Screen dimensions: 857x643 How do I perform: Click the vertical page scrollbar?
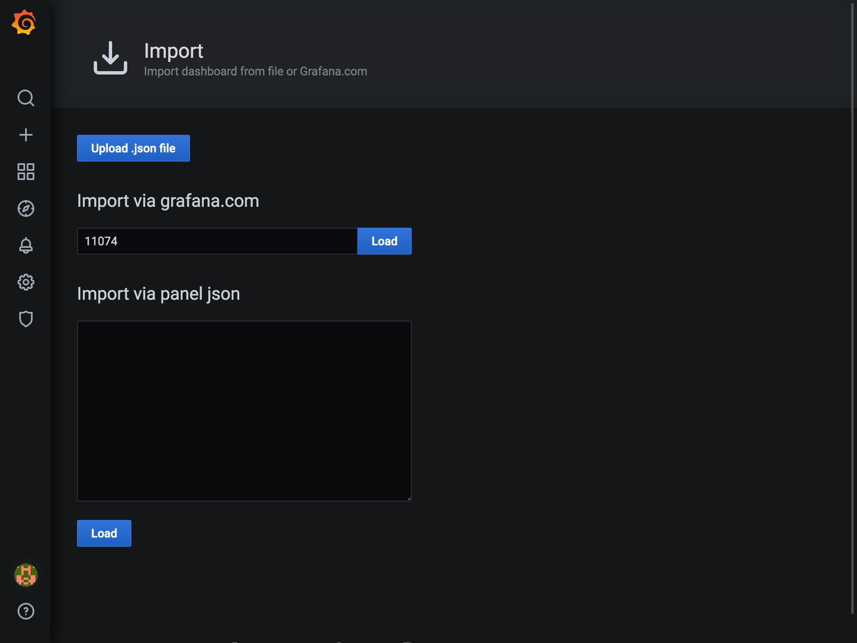(x=852, y=308)
